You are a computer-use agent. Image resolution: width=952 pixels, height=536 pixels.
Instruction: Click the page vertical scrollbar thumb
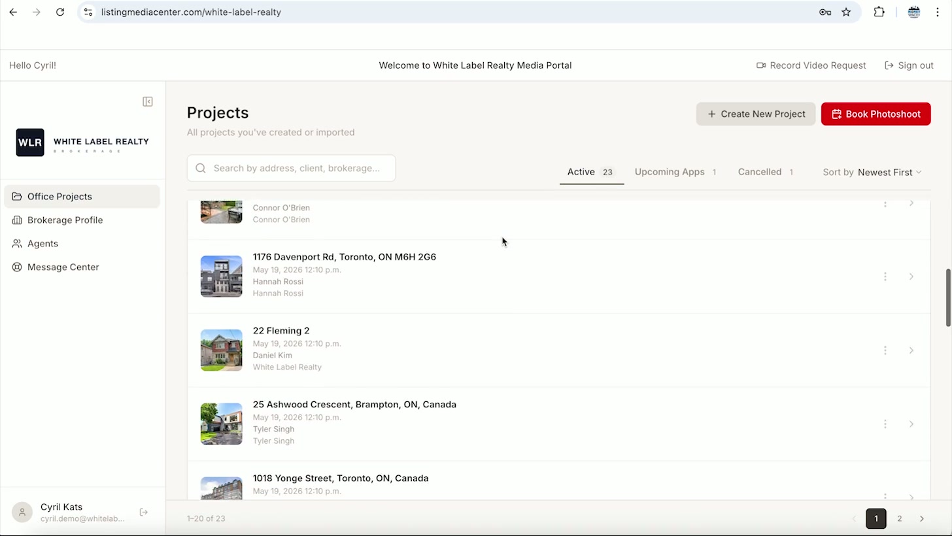coord(948,297)
